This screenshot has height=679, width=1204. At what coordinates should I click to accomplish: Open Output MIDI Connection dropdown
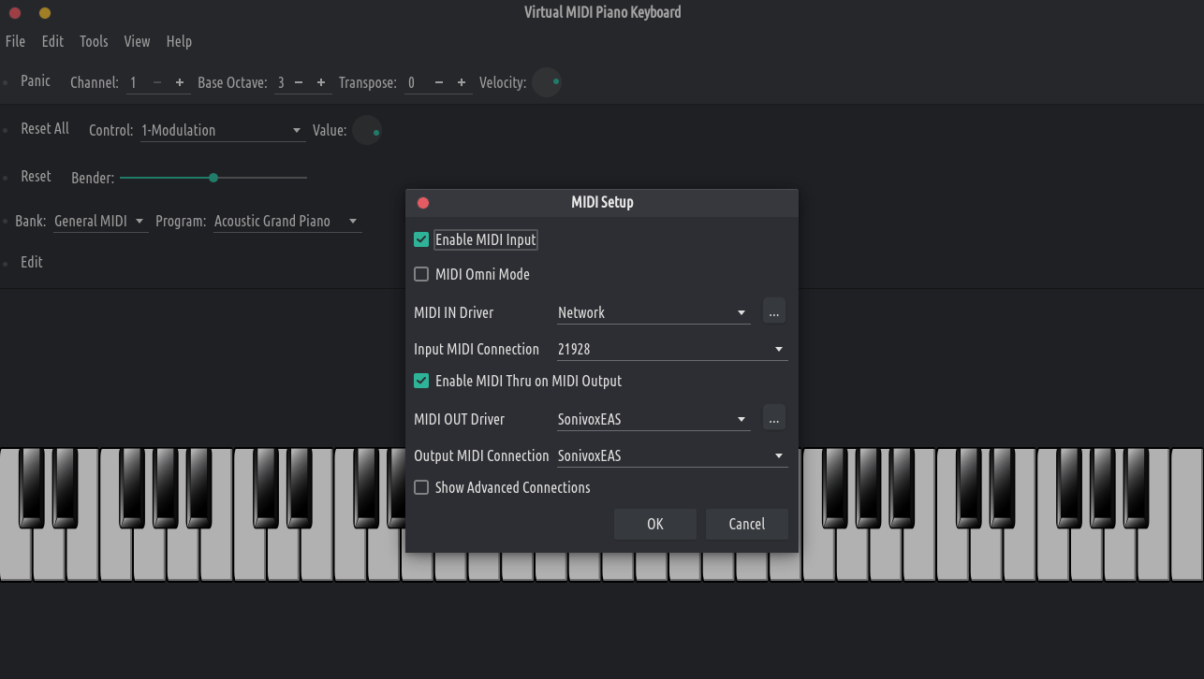pos(672,455)
